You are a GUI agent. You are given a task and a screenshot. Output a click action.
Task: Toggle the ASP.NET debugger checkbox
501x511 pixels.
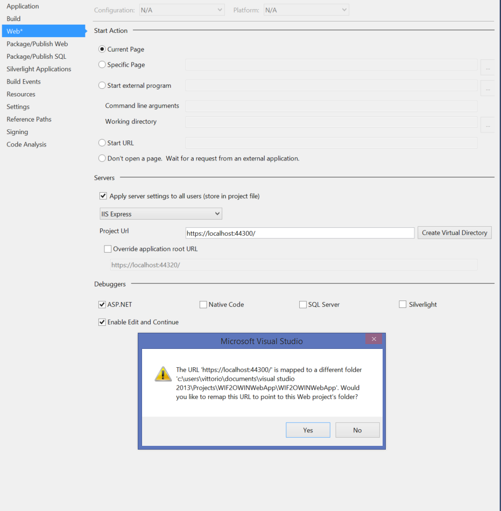pyautogui.click(x=102, y=304)
